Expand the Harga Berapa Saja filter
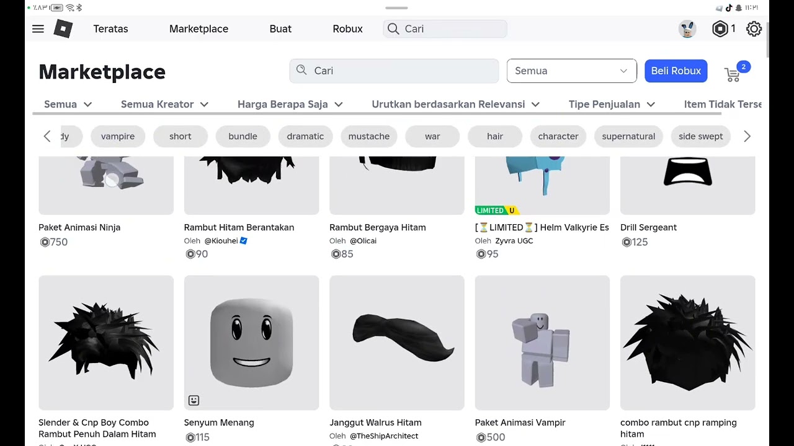The height and width of the screenshot is (446, 794). point(290,104)
